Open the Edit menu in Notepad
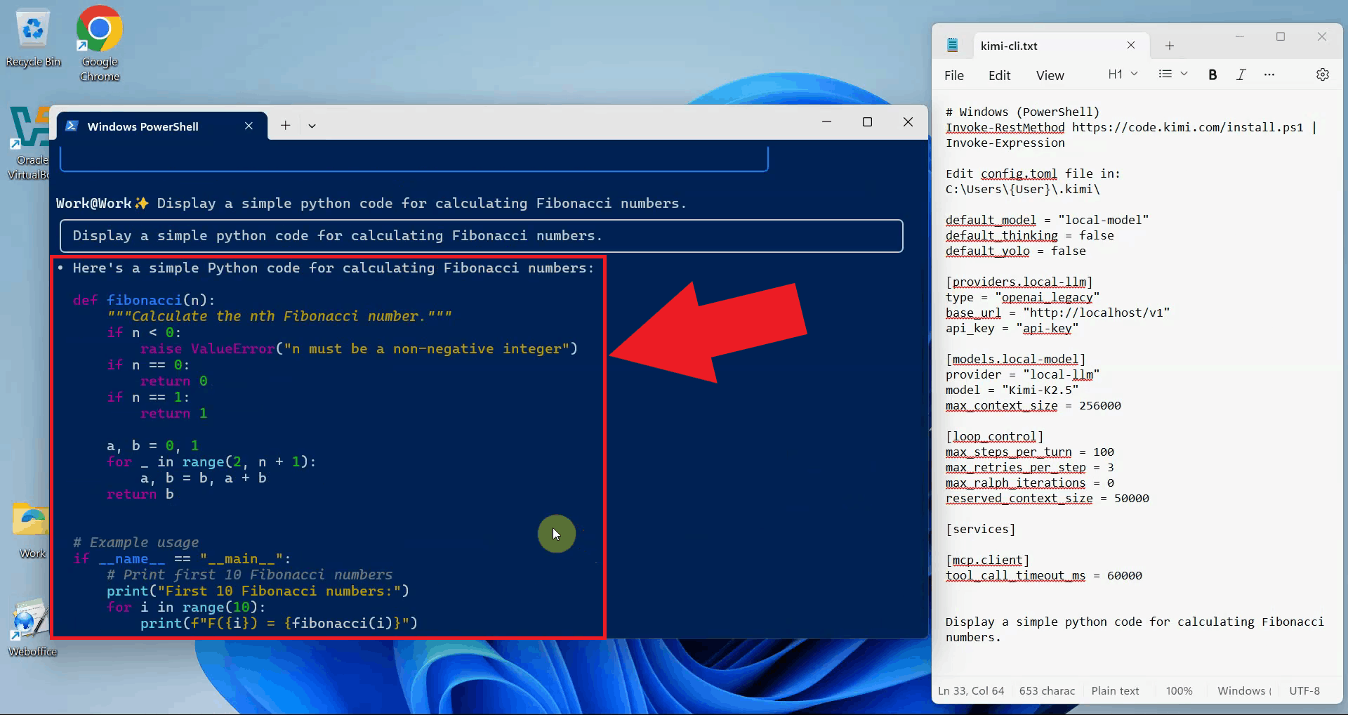 tap(999, 76)
